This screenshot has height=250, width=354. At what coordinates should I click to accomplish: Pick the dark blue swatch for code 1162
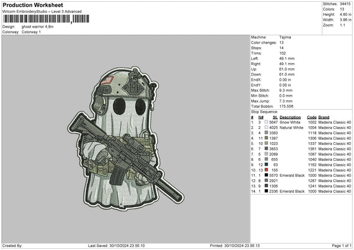[267, 165]
